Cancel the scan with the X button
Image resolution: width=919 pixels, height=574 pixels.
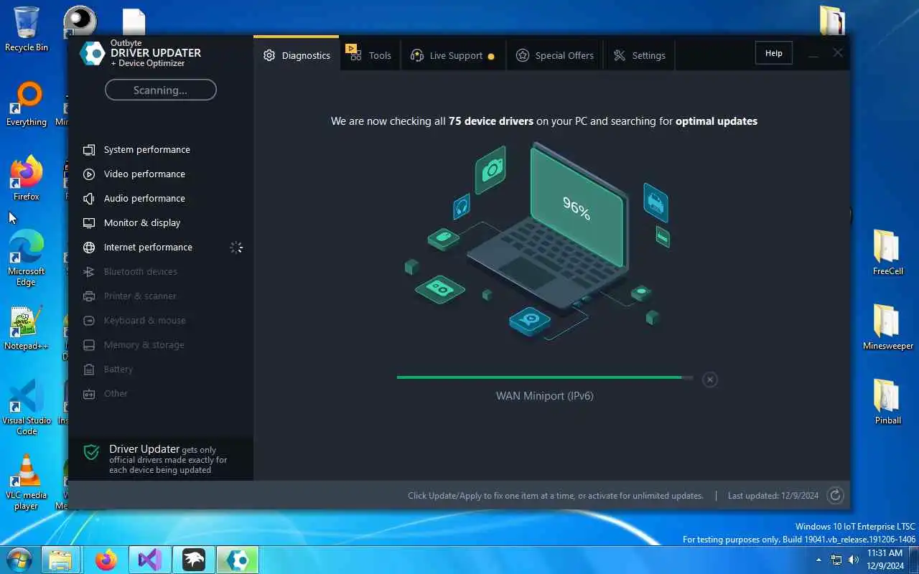tap(709, 380)
